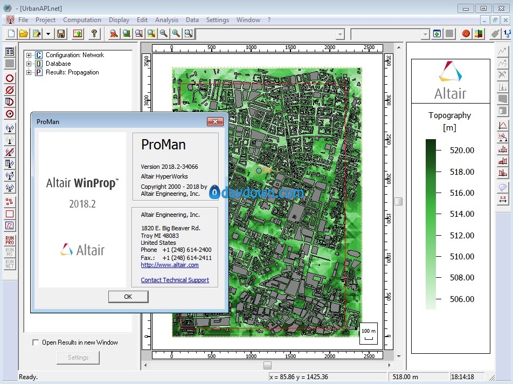Open the Analysis menu

coord(167,20)
